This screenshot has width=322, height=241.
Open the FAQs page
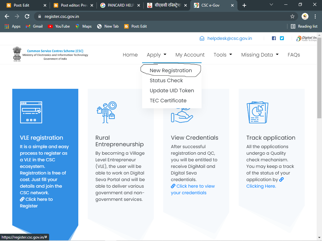[294, 55]
